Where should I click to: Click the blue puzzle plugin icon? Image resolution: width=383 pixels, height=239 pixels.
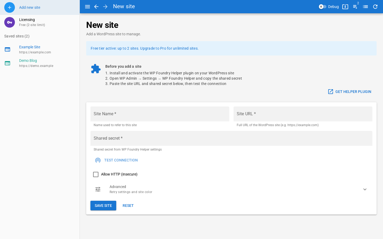pos(96,69)
